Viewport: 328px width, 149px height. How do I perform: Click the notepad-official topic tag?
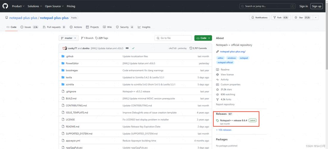point(225,63)
